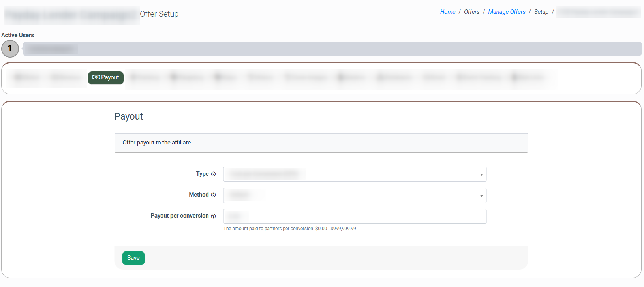644x287 pixels.
Task: Click the Offers breadcrumb item
Action: pyautogui.click(x=471, y=12)
